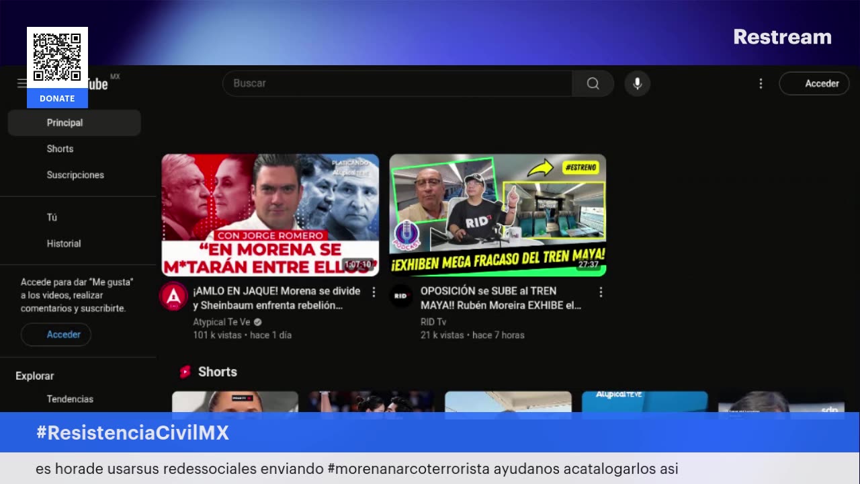860x484 pixels.
Task: Click the search magnifier button
Action: [593, 83]
